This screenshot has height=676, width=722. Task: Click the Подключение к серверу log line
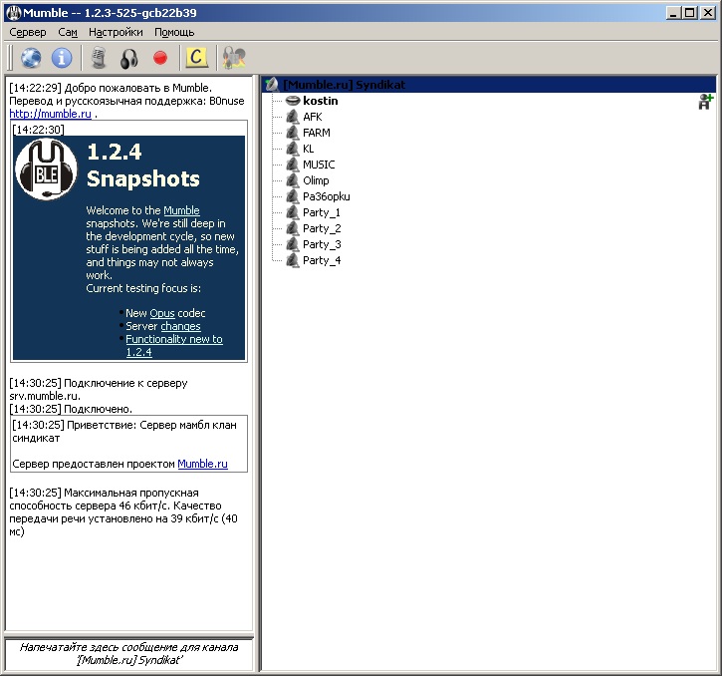click(98, 389)
